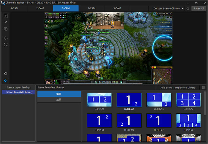This screenshot has width=208, height=144.
Task: Choose the H-PIP-02 template thumbnail
Action: 129,100
